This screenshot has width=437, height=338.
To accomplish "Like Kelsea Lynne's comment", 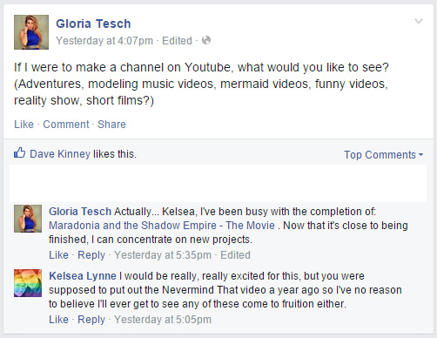I will [58, 320].
